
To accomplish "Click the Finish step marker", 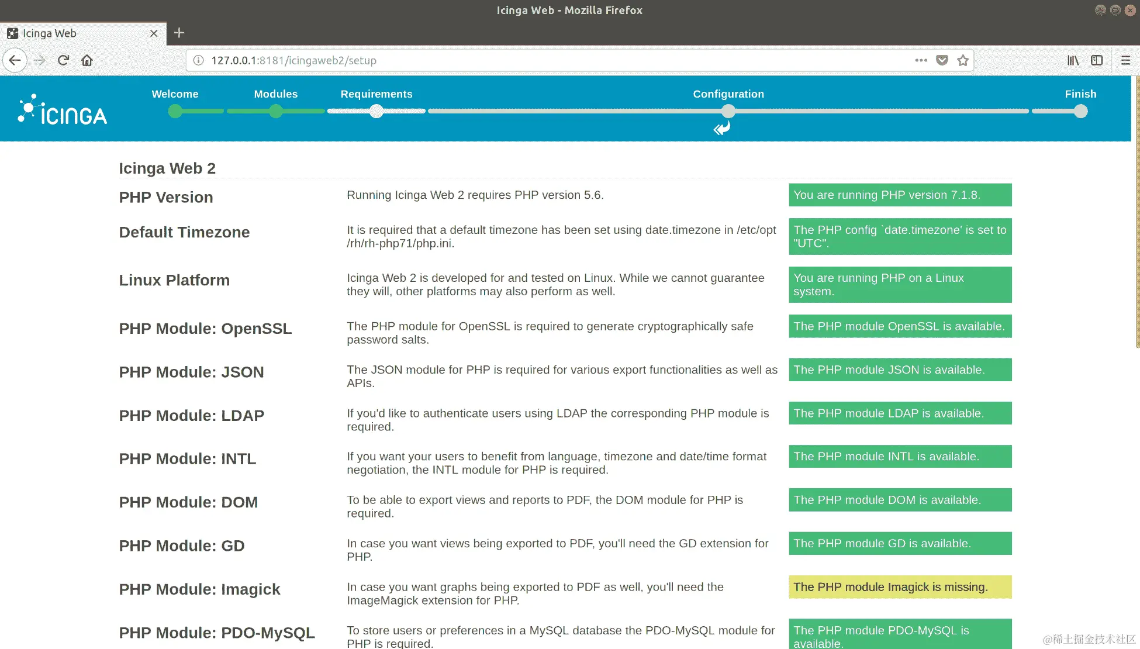I will (x=1080, y=111).
